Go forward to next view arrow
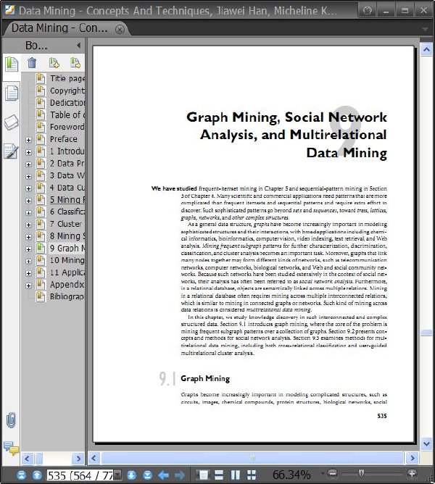The height and width of the screenshot is (484, 435). coord(180,475)
